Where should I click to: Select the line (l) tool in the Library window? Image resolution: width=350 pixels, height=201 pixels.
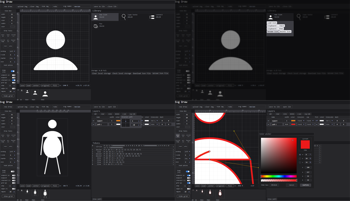8,35
